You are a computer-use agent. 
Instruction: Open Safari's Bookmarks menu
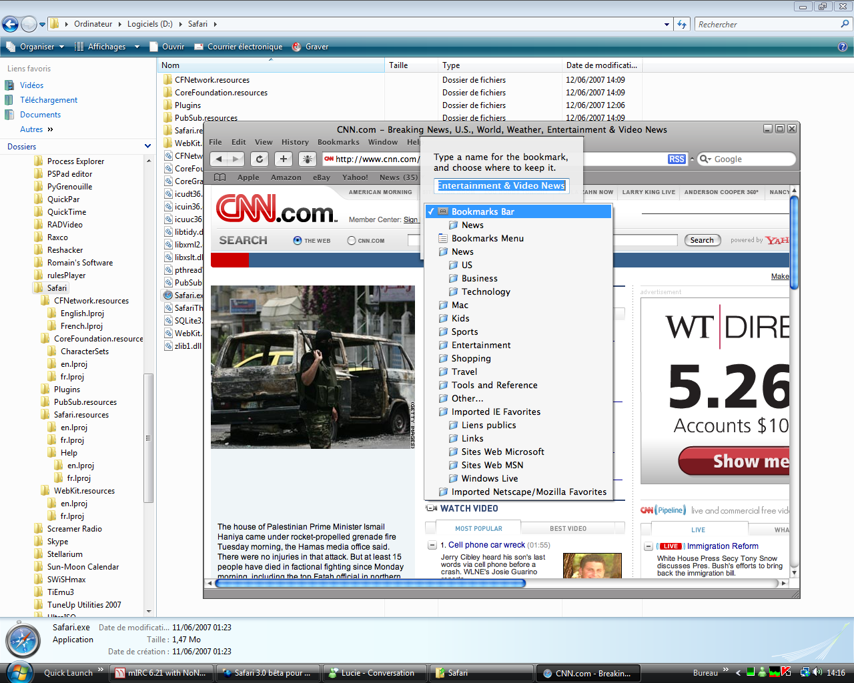(x=338, y=142)
